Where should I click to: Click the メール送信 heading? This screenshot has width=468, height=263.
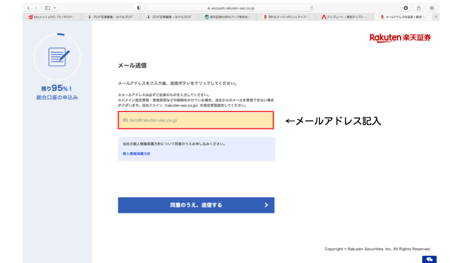[132, 65]
